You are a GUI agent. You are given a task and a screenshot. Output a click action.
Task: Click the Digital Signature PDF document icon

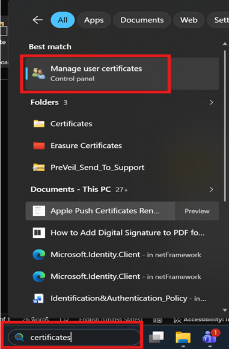pyautogui.click(x=39, y=233)
